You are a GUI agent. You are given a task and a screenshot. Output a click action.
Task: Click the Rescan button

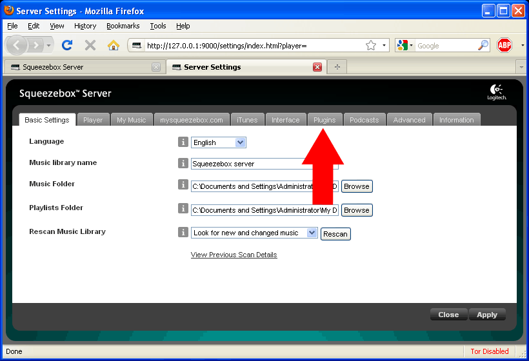pos(335,234)
